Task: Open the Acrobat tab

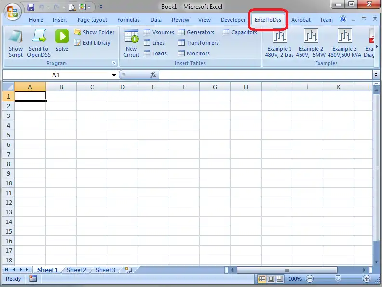Action: click(x=301, y=20)
